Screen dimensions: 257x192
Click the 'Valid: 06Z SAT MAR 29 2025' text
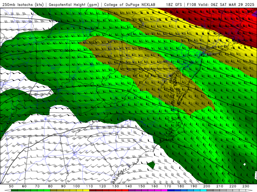(x=226, y=4)
